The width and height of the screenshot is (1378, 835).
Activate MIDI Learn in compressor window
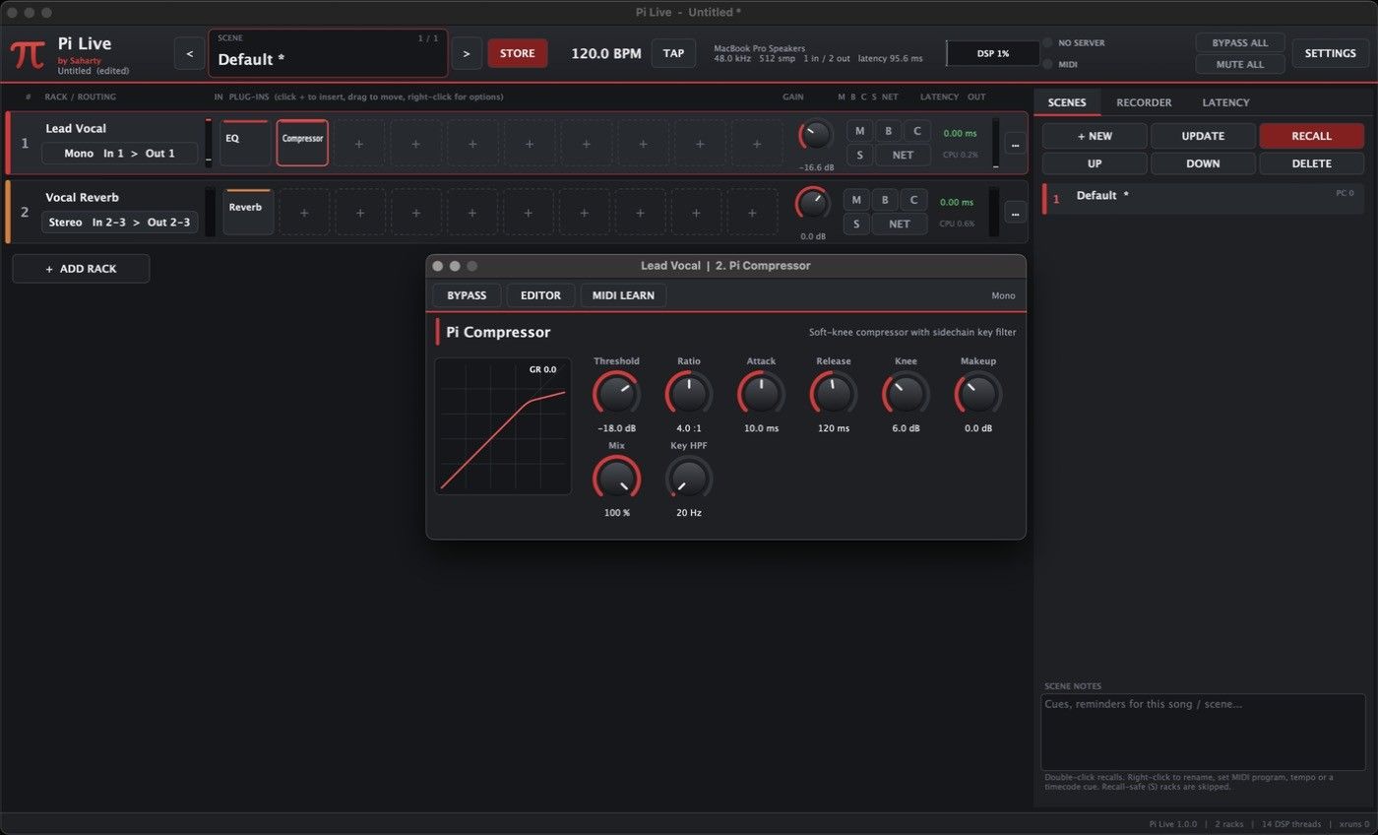(623, 295)
